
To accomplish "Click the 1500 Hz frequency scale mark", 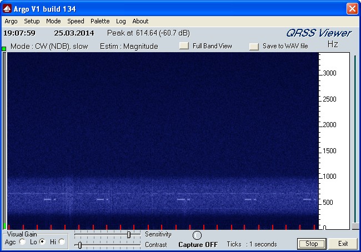I will pos(329,151).
